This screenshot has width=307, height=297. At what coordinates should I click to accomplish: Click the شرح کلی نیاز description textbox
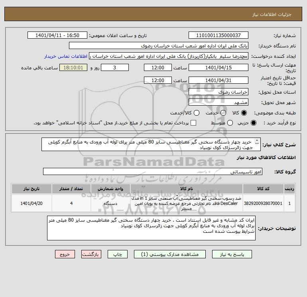(151, 144)
